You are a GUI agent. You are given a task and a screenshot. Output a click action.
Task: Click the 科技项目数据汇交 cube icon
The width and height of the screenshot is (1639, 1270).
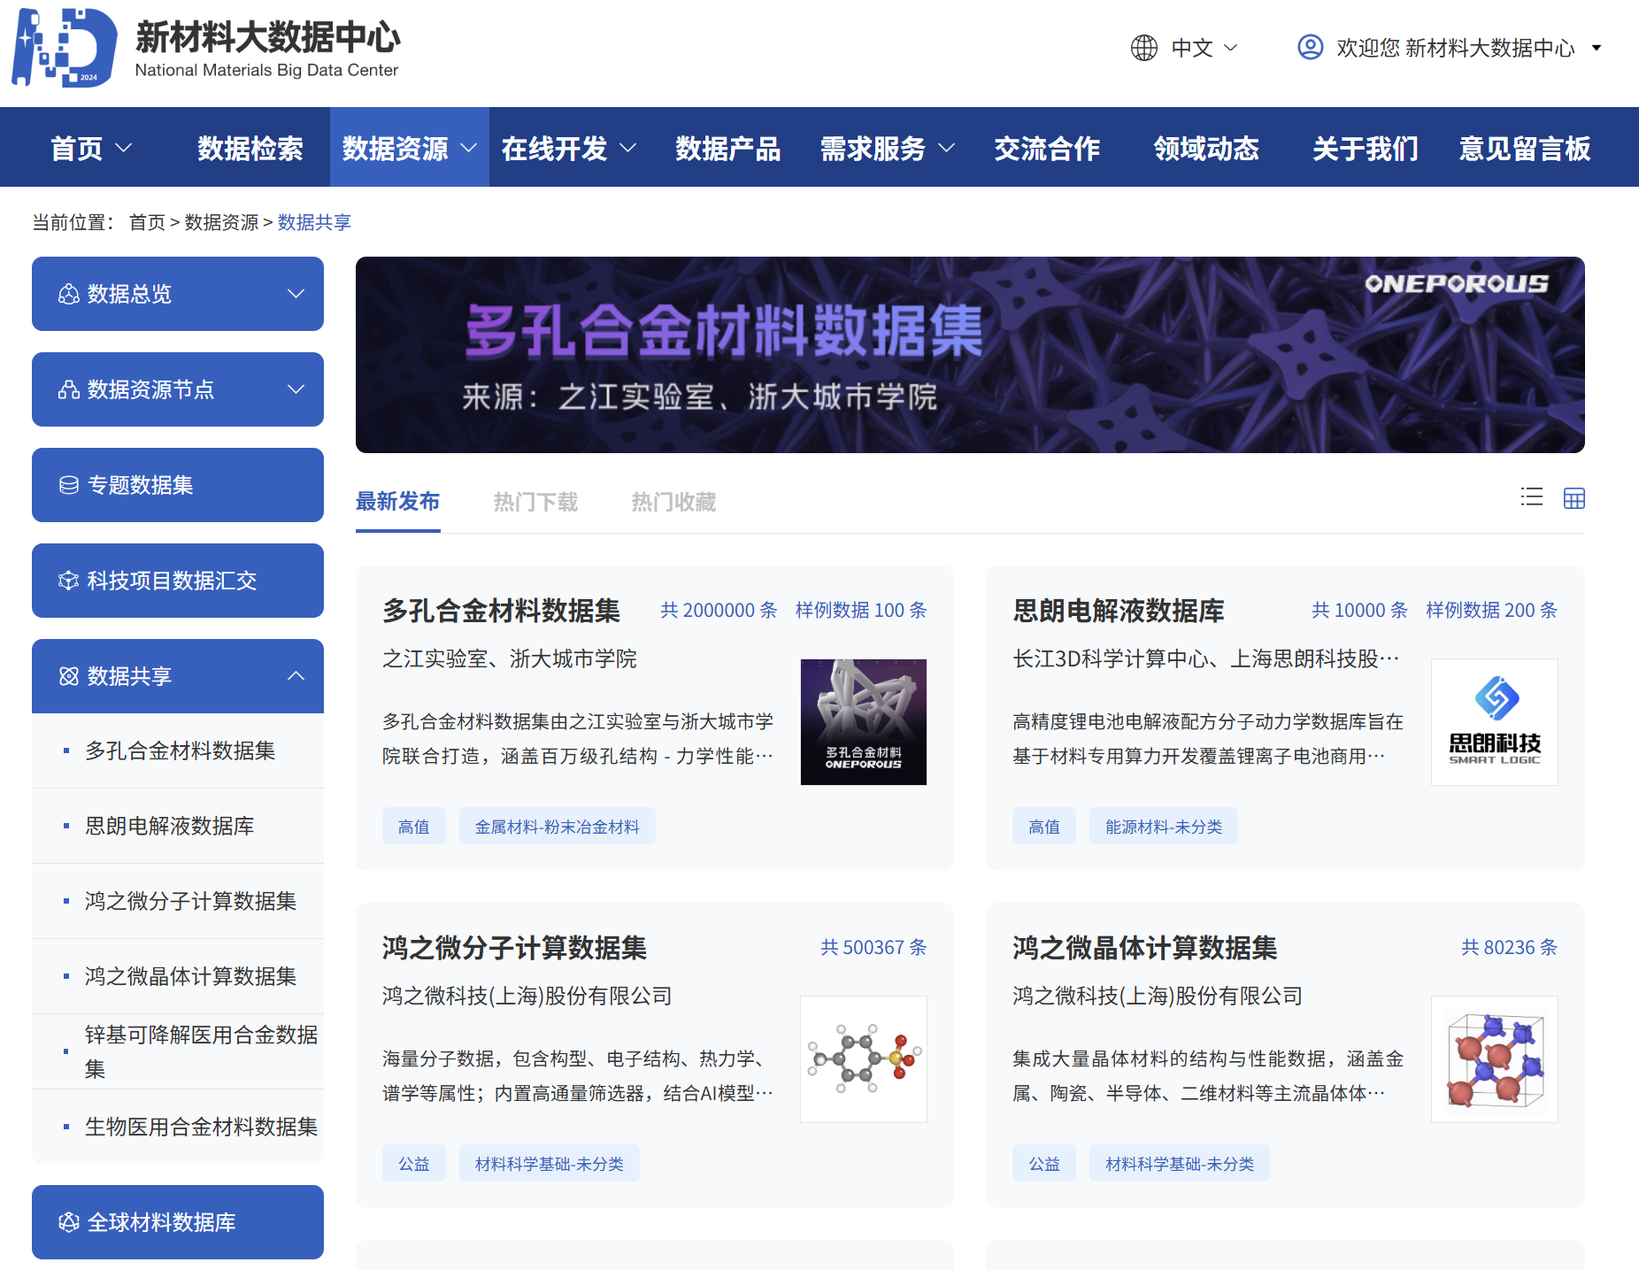tap(68, 581)
